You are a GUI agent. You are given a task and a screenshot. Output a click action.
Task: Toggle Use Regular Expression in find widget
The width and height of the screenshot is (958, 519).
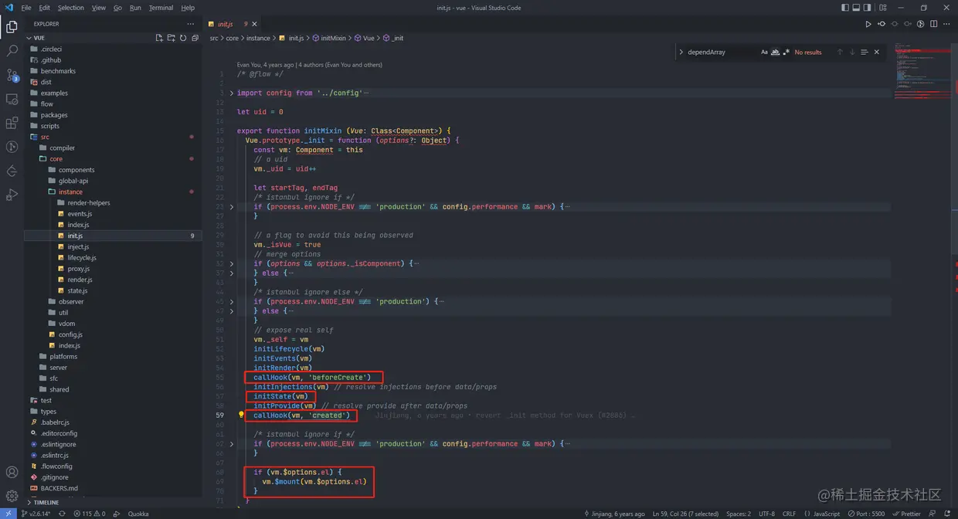coord(786,52)
